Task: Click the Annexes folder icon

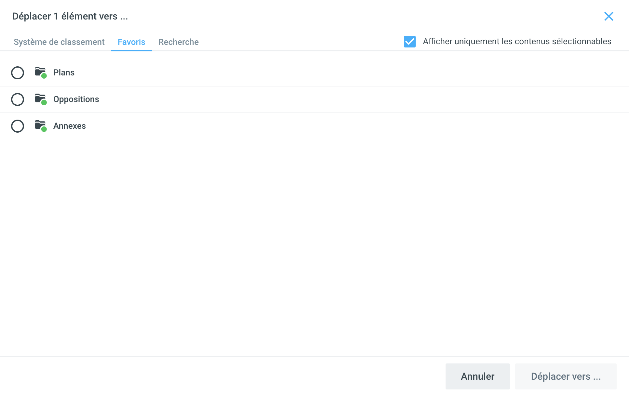Action: coord(40,125)
